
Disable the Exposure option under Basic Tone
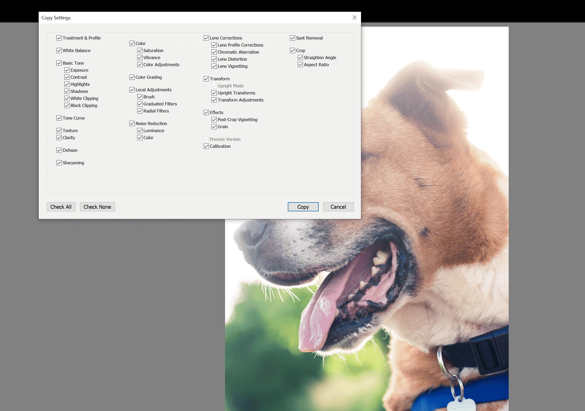pyautogui.click(x=67, y=70)
